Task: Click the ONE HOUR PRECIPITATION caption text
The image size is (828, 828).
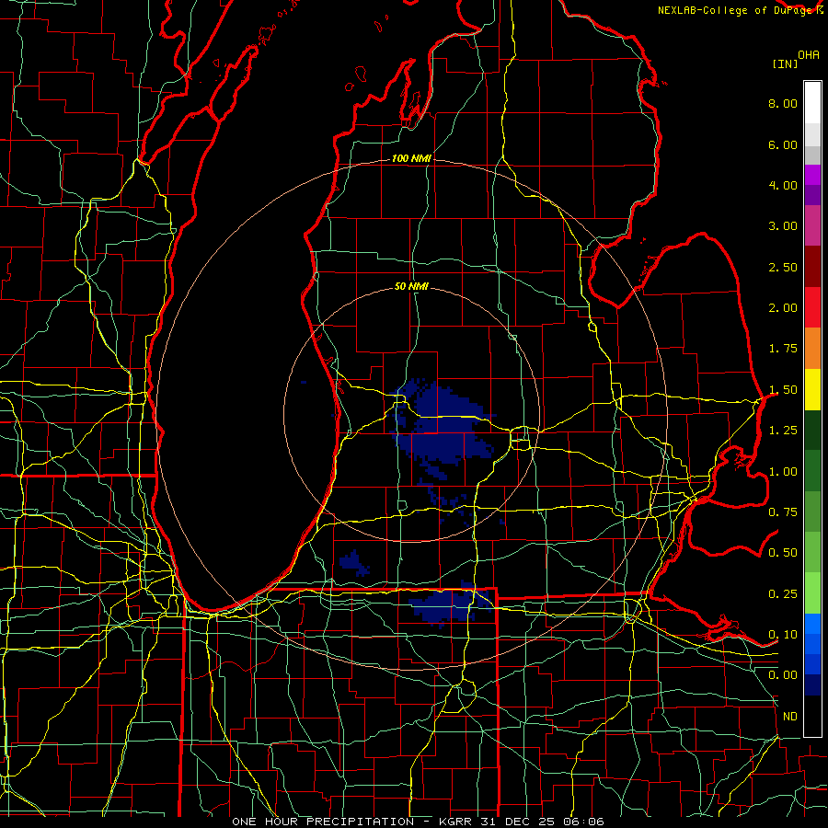Action: 323,822
